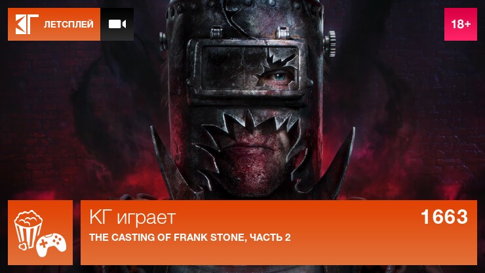
Task: Click the white gamepad icon
Action: [51, 245]
